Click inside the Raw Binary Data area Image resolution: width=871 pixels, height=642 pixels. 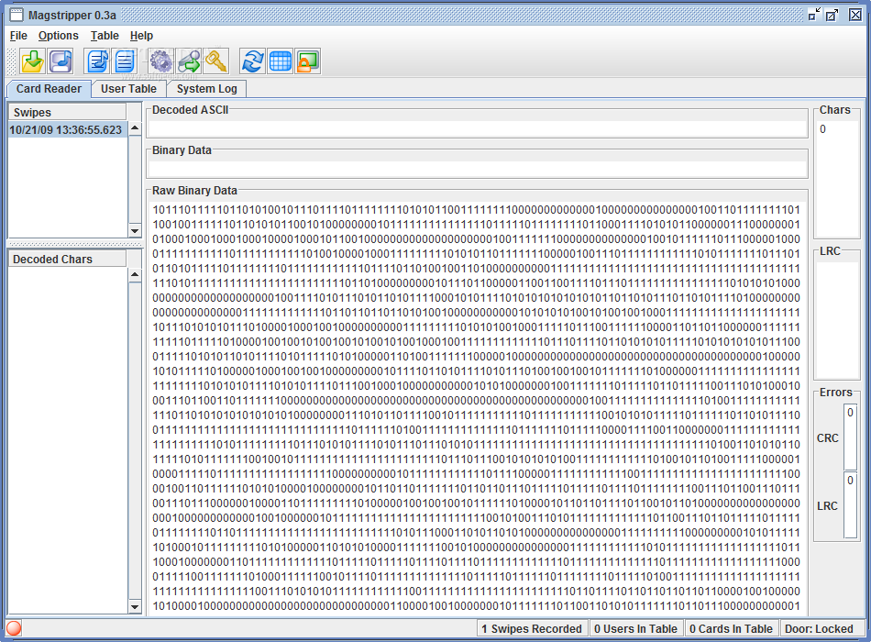coord(477,408)
